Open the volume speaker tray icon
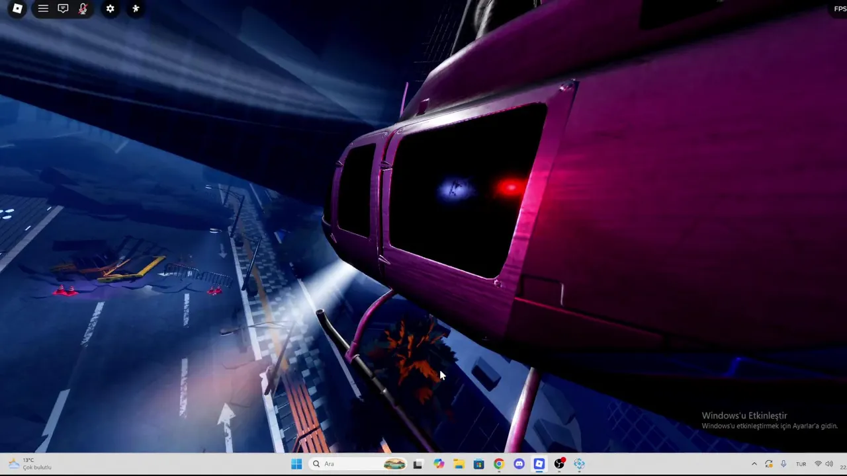The height and width of the screenshot is (476, 847). (829, 464)
